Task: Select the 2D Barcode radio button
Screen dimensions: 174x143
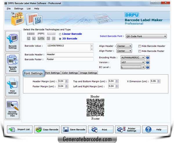Action: [x=60, y=39]
